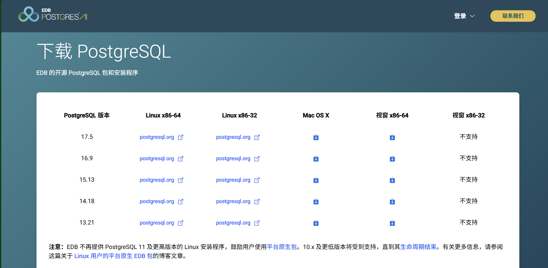Screen dimensions: 548x268
Task: Open postgresql.org link for 13.21 Linux x86-64
Action: pyautogui.click(x=161, y=223)
